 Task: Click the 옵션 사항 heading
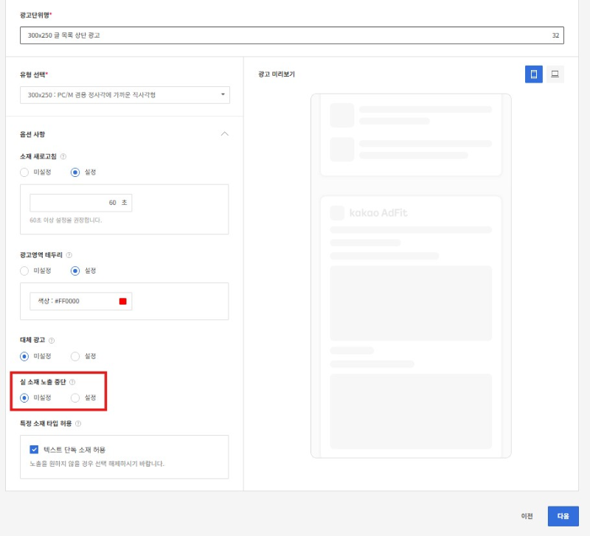click(32, 134)
